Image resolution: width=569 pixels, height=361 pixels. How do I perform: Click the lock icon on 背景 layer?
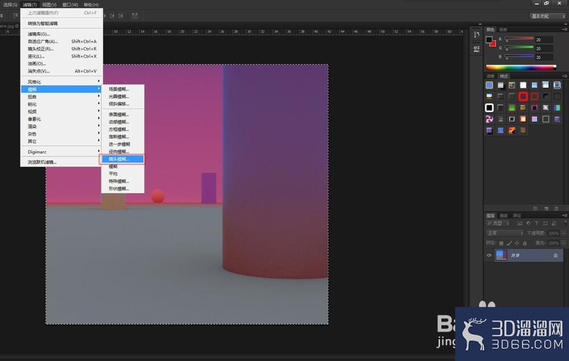pyautogui.click(x=555, y=255)
